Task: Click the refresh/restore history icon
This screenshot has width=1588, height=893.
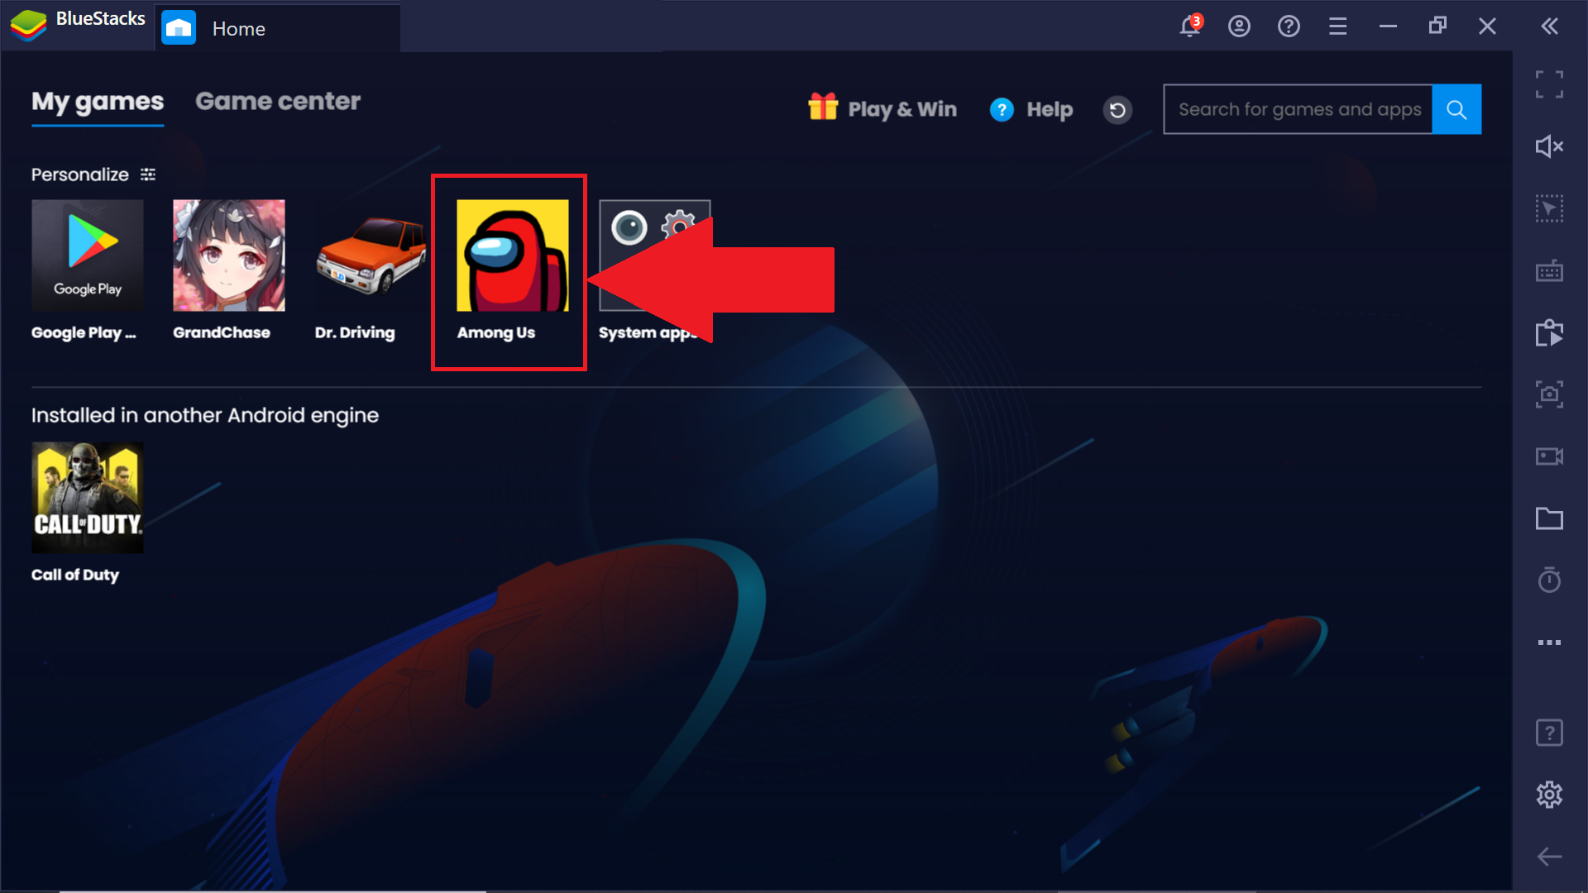Action: pos(1118,109)
